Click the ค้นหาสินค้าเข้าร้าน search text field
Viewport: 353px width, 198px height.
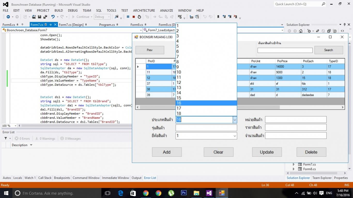click(285, 51)
